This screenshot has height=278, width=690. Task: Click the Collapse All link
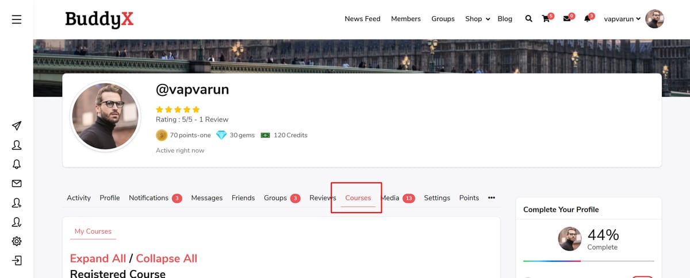coord(166,258)
